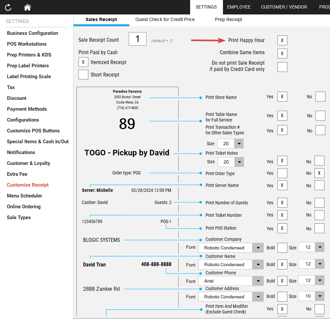Enable the Short Receipt checkbox
The height and width of the screenshot is (319, 330).
(x=83, y=75)
